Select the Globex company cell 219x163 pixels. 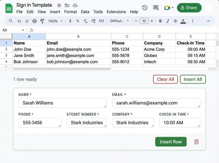(x=159, y=56)
